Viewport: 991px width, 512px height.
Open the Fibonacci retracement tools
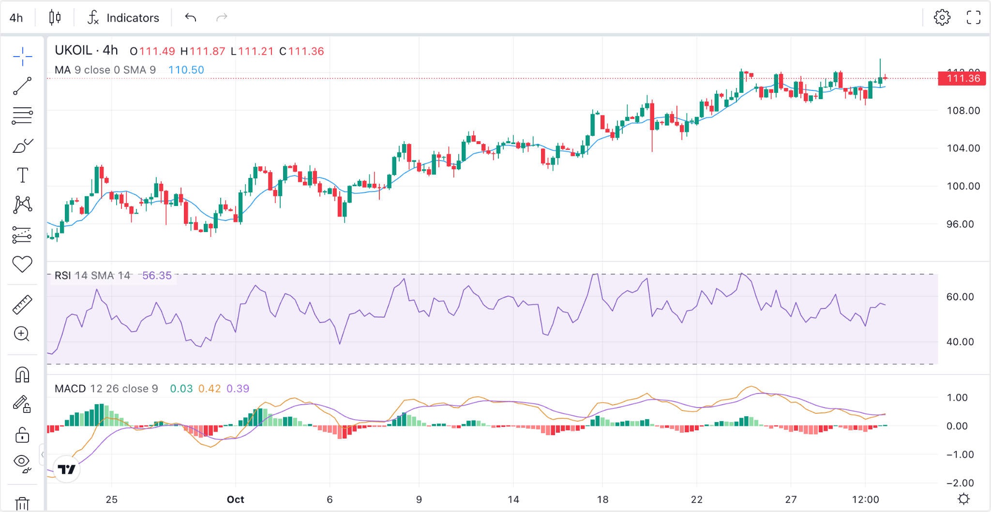tap(22, 116)
